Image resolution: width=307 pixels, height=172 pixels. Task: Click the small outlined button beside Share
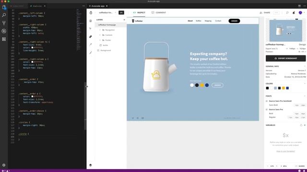click(276, 13)
